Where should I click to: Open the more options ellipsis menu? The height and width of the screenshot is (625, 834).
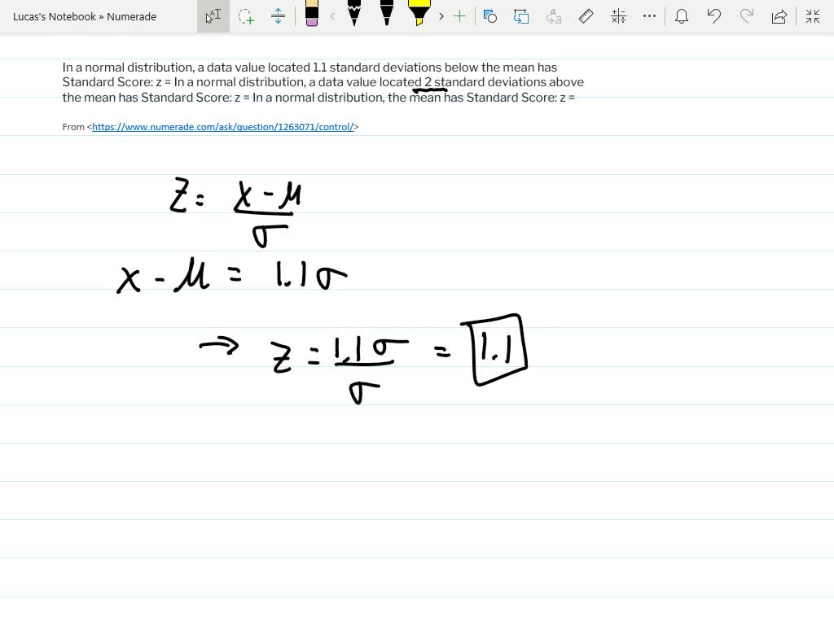click(649, 16)
